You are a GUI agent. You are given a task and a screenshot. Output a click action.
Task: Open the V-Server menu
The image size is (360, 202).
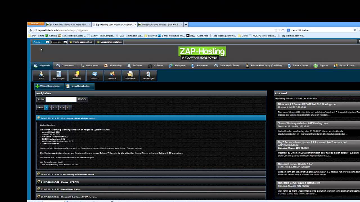click(156, 66)
